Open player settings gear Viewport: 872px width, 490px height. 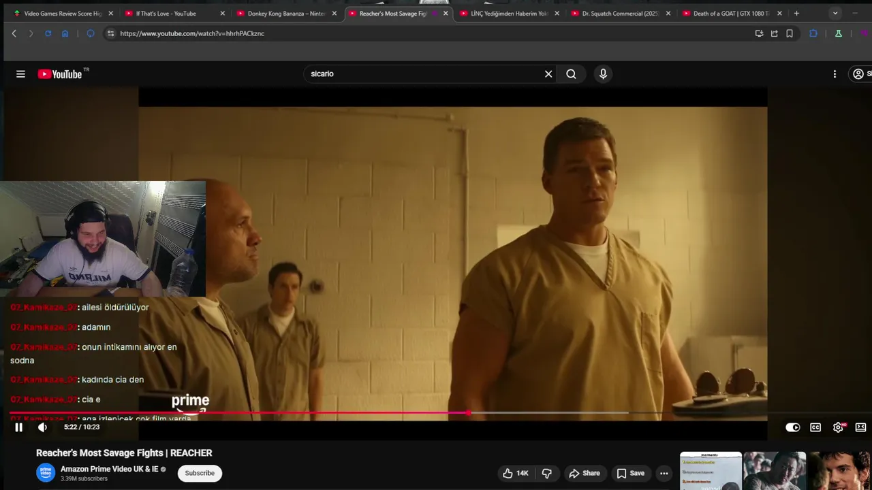click(x=839, y=427)
